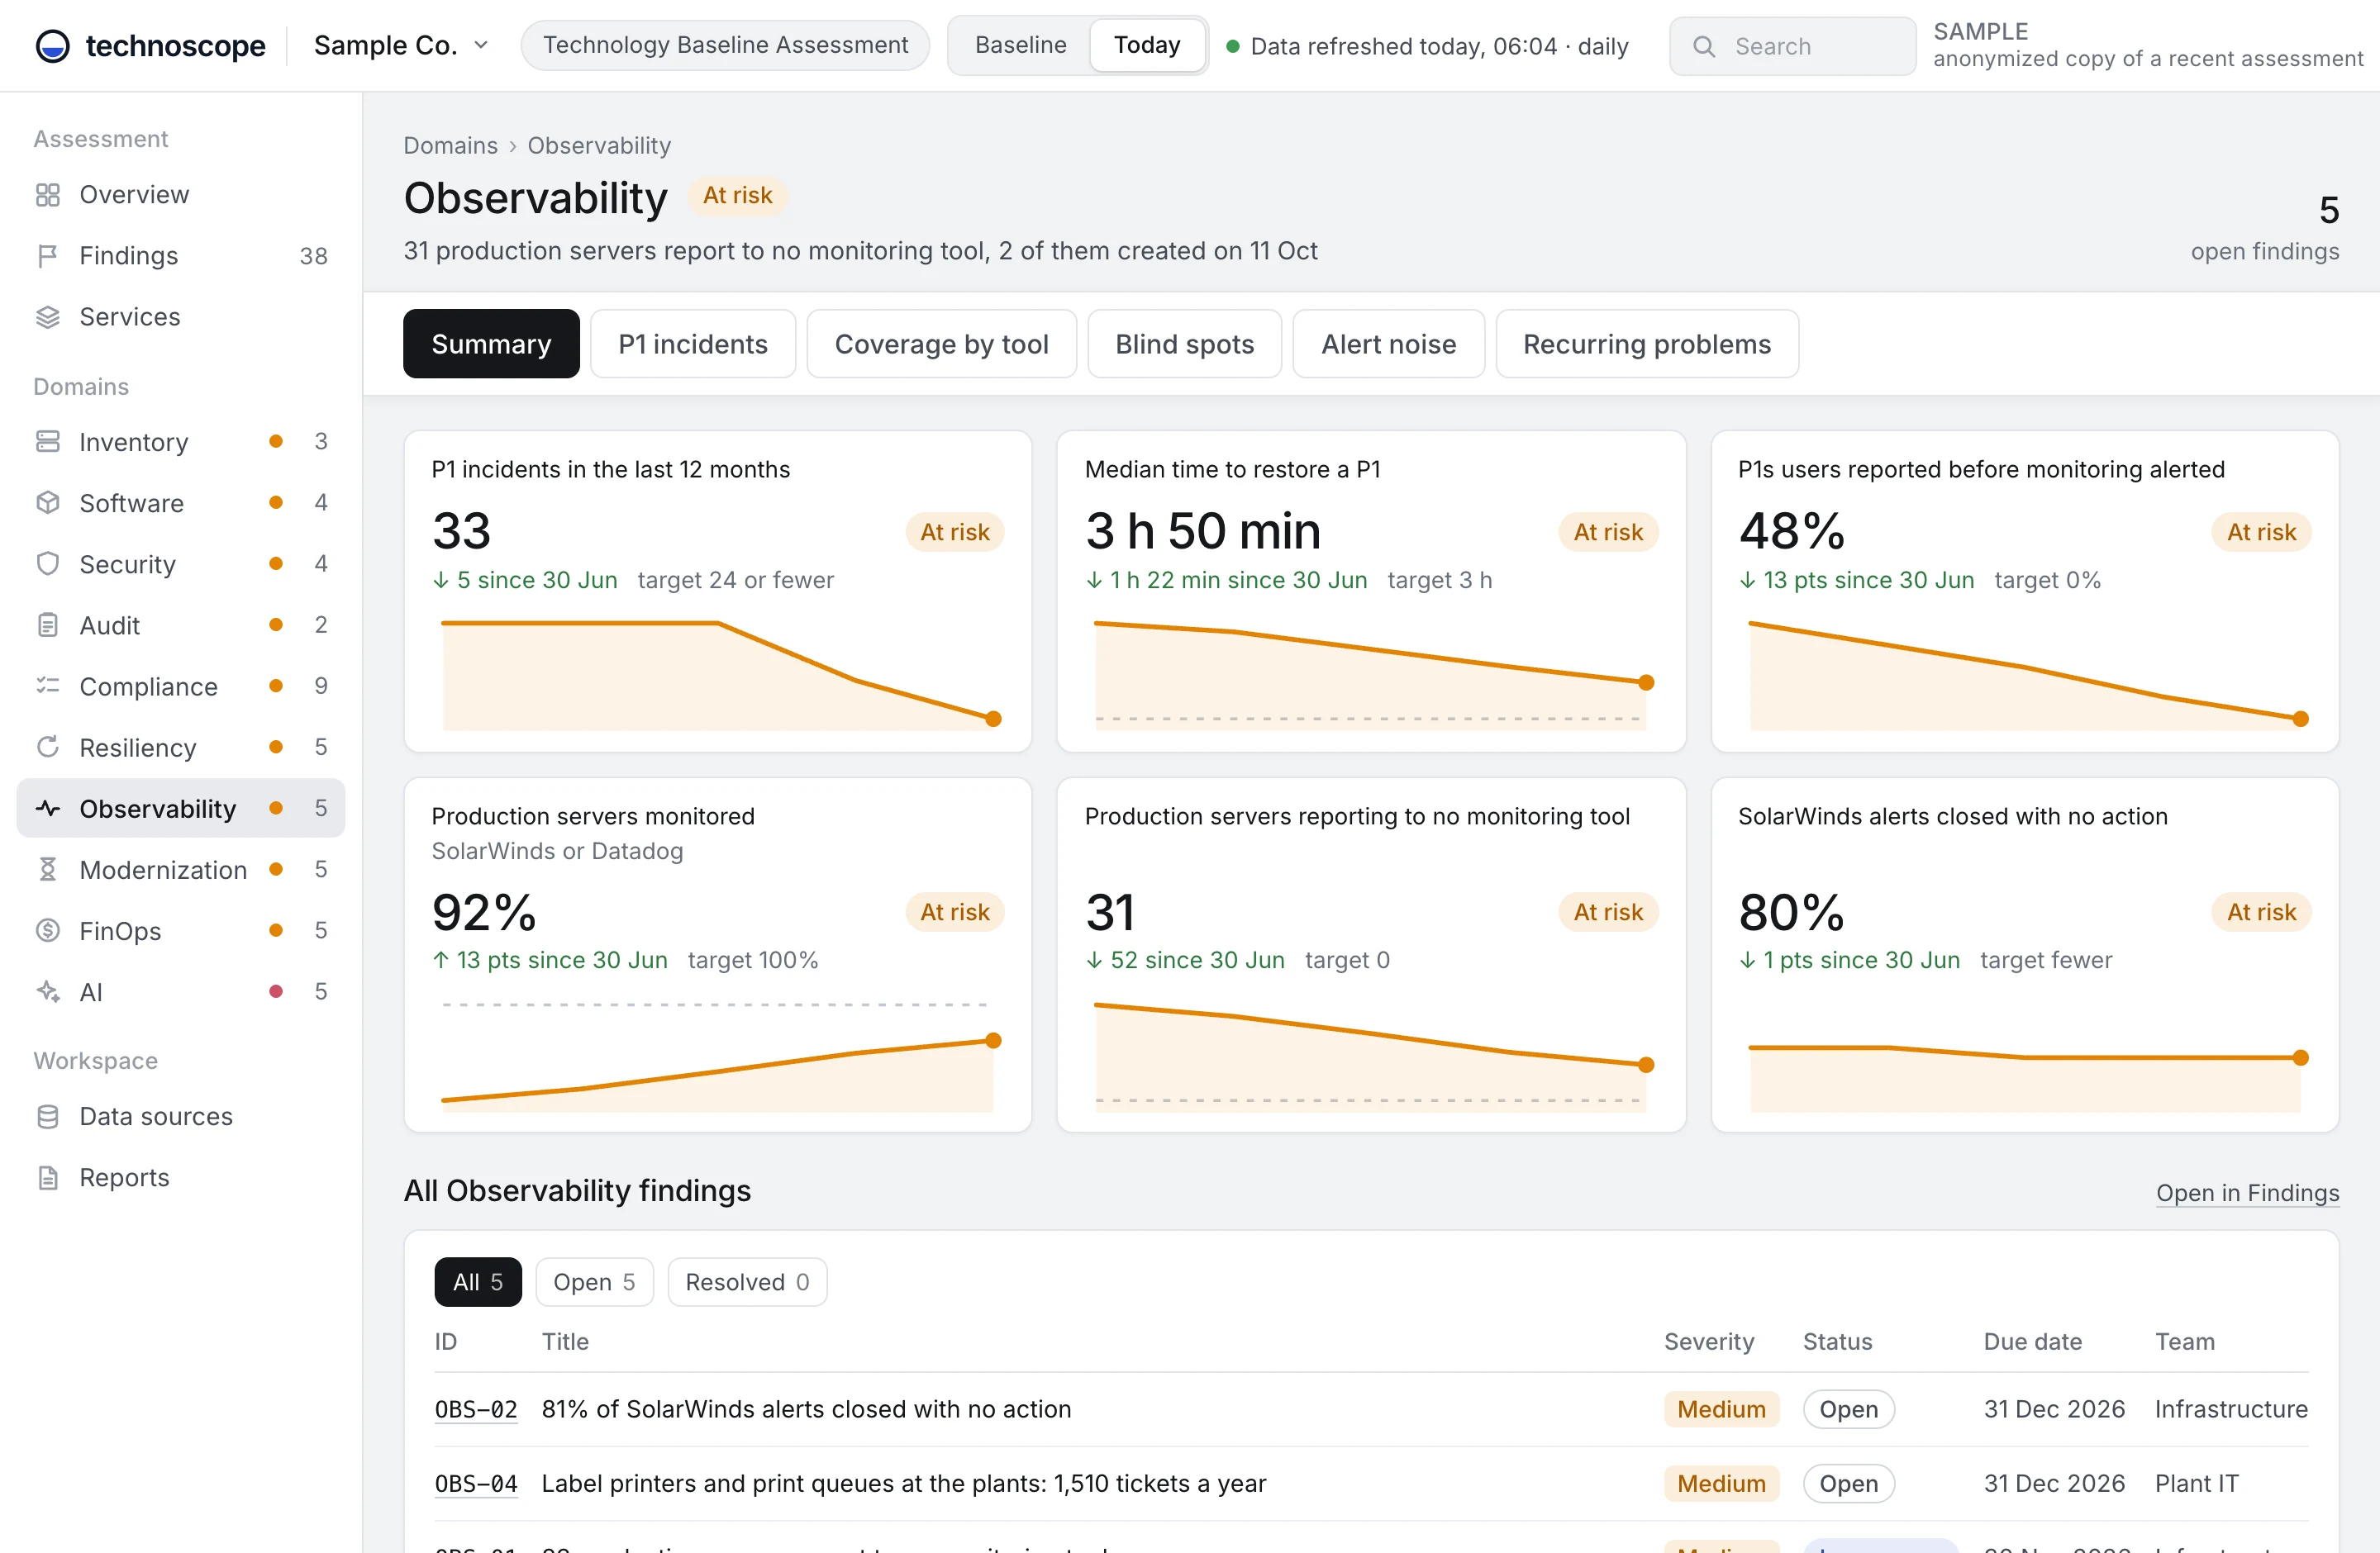The height and width of the screenshot is (1553, 2380).
Task: Open the Coverage by tool tab
Action: point(941,344)
